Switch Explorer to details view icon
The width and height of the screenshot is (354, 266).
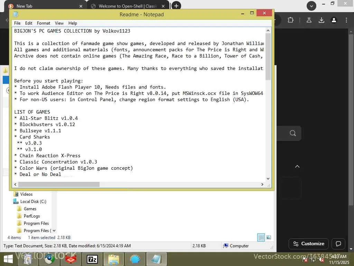261,237
